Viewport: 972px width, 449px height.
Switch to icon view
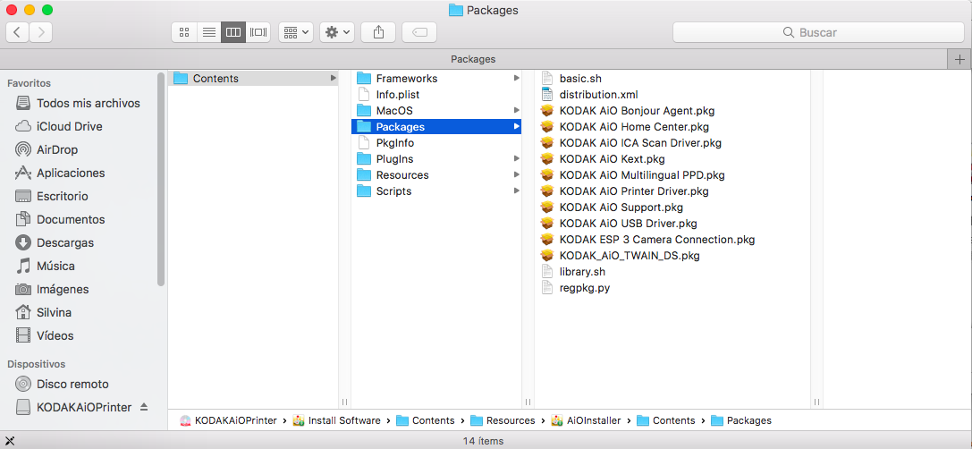pos(184,32)
